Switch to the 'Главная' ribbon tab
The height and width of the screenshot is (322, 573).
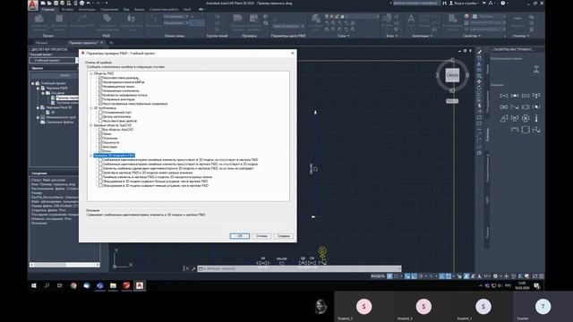coord(48,10)
